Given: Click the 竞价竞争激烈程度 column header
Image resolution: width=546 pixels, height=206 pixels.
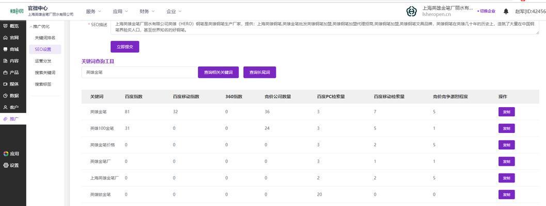Looking at the screenshot, I should tap(450, 97).
